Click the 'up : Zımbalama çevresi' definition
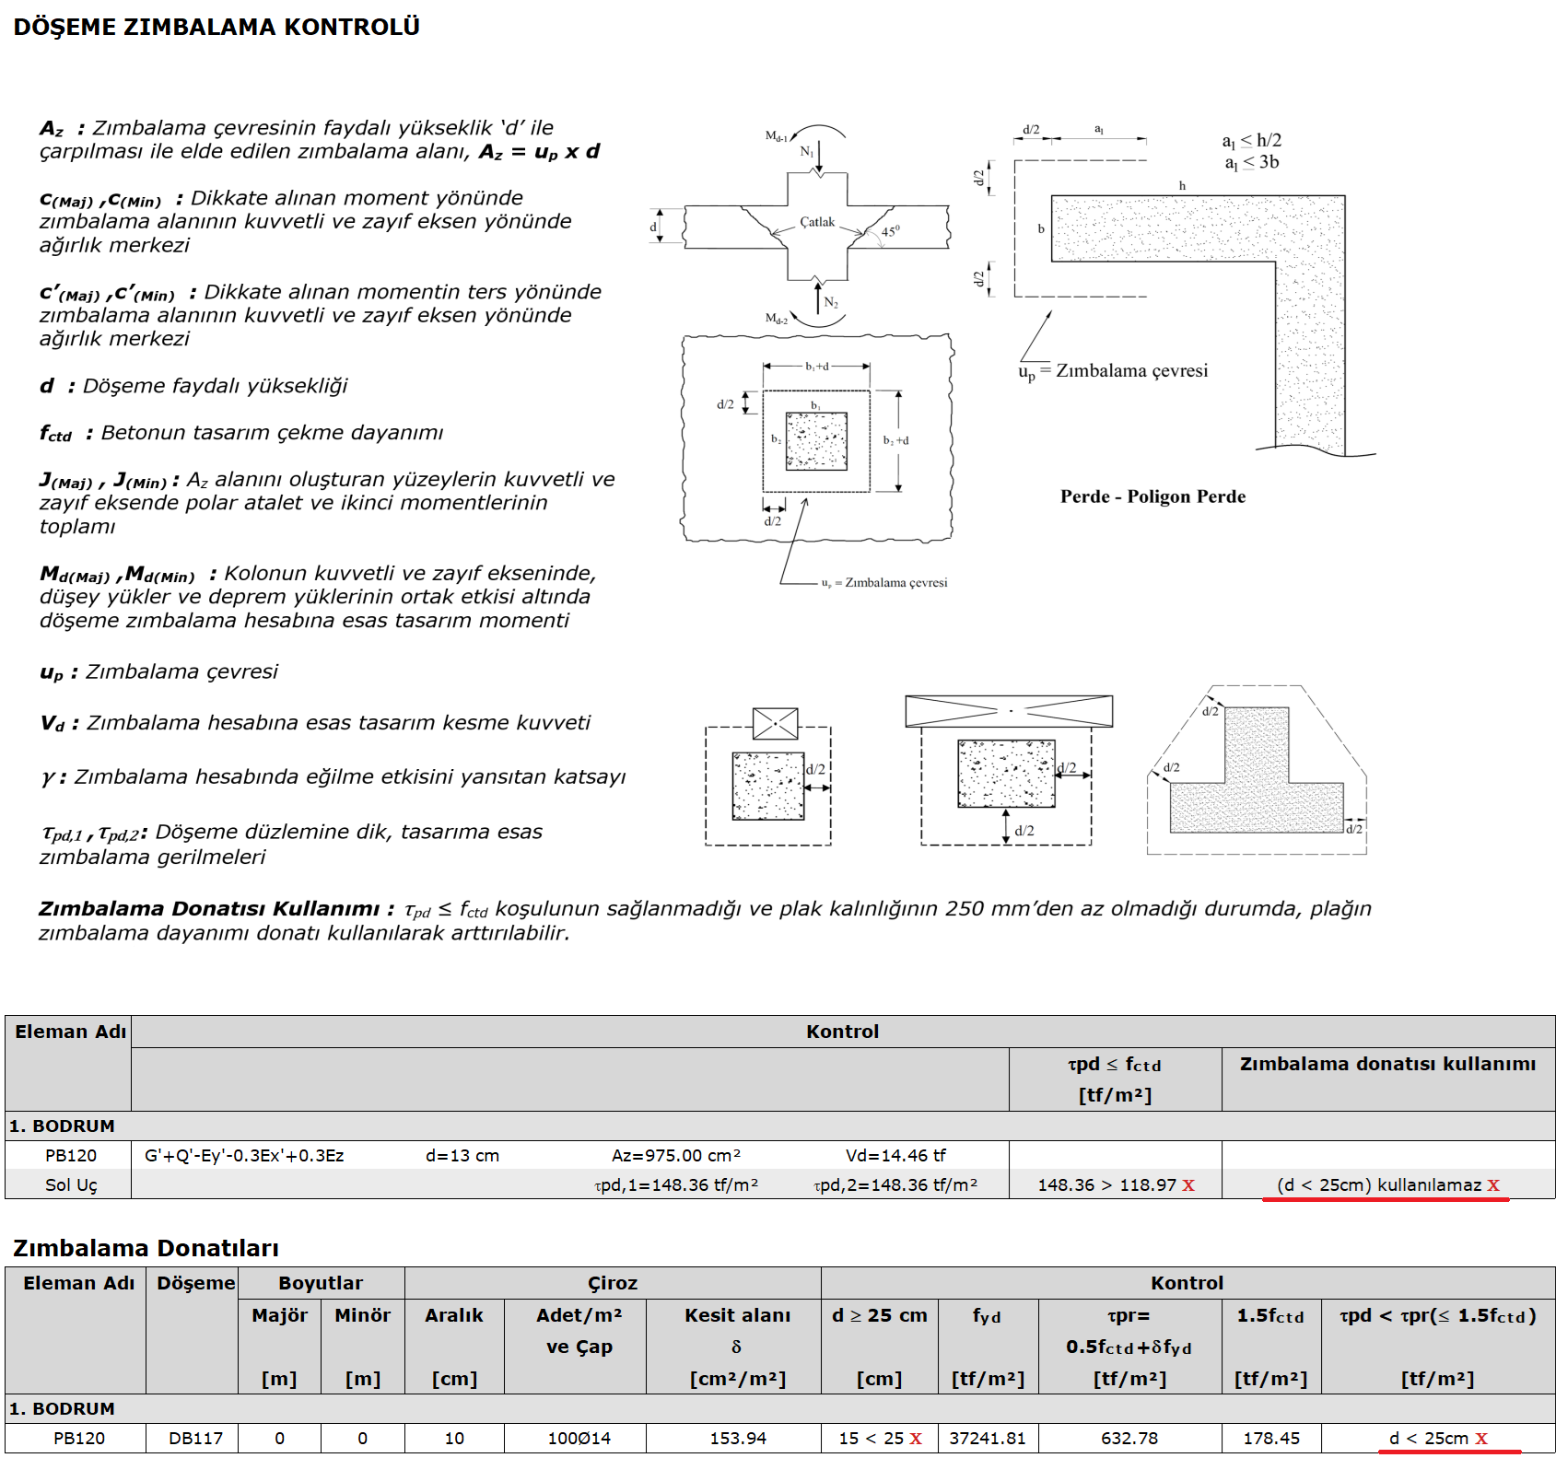Screen dimensions: 1556x1458 click(x=158, y=672)
